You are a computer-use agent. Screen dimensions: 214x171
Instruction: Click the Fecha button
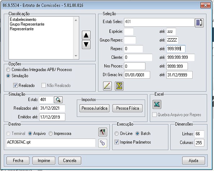point(18,161)
